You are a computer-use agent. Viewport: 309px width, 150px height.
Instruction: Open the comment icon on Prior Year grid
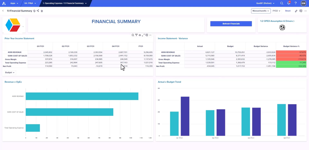[x=147, y=35]
